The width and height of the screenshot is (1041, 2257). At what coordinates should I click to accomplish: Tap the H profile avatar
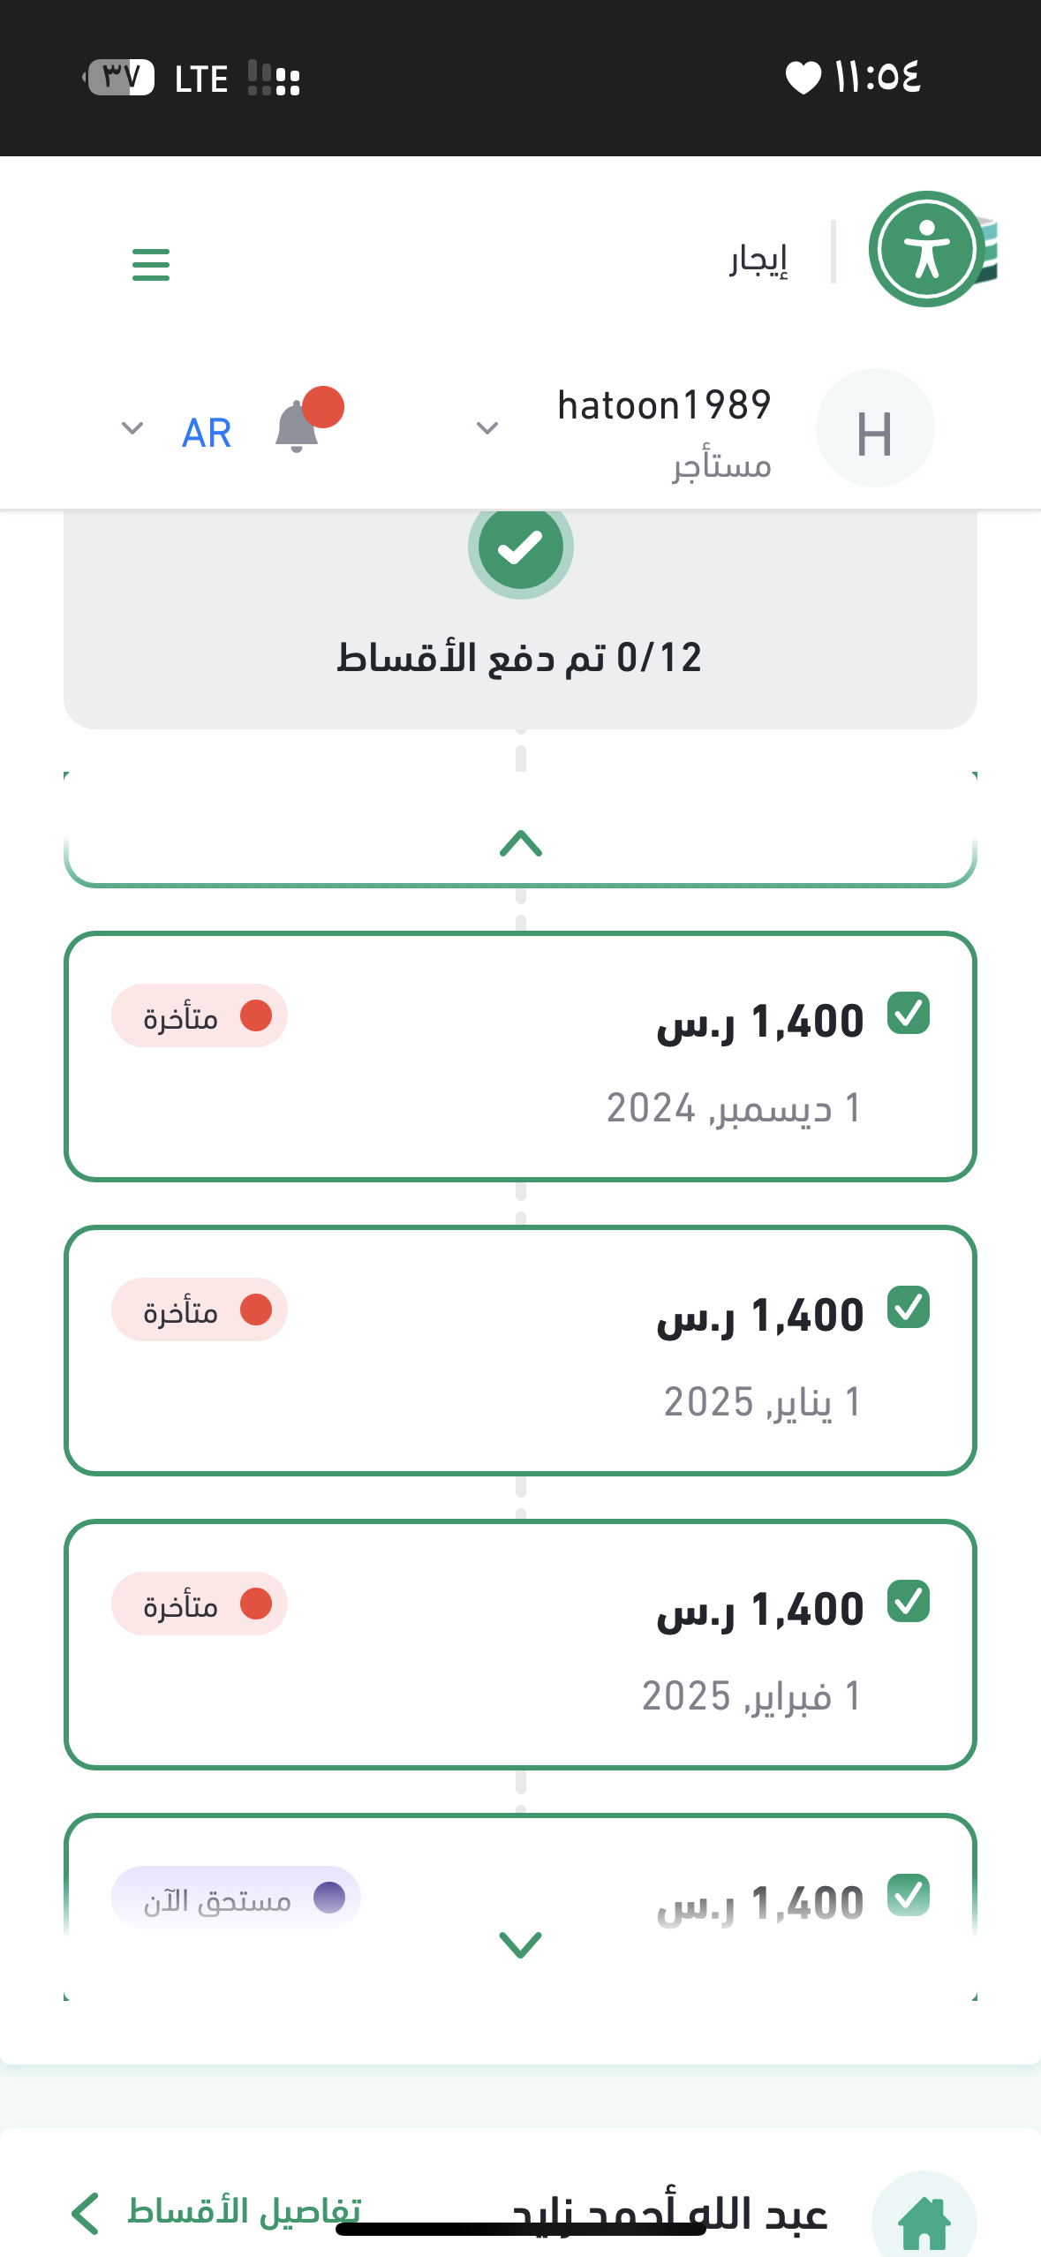874,428
